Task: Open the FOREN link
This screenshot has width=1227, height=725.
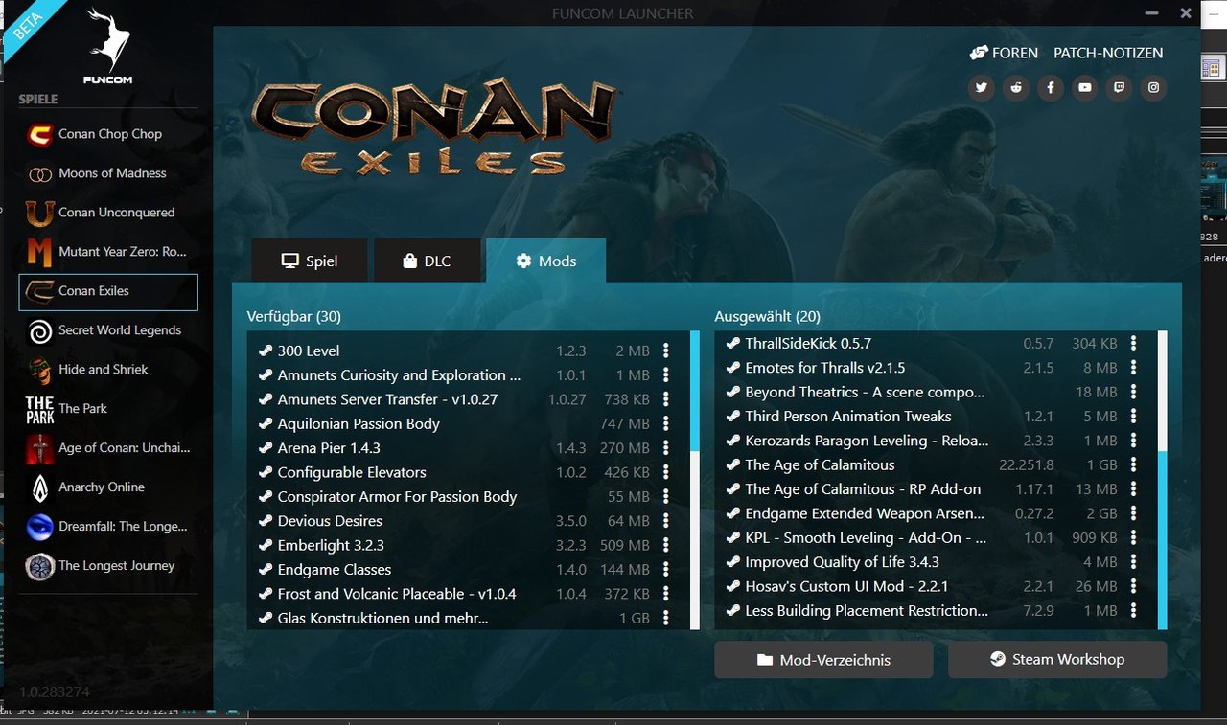Action: 1004,53
